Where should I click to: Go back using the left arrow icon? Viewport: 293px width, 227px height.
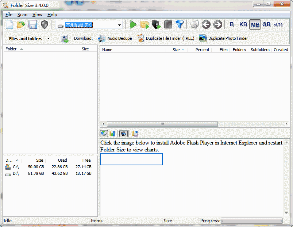point(206,24)
